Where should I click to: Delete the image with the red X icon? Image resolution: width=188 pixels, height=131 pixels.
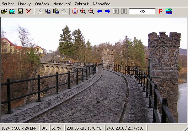coord(28,11)
